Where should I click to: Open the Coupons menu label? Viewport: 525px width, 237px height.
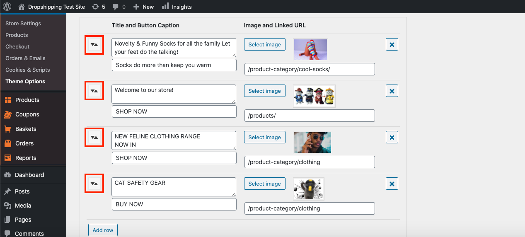[27, 114]
